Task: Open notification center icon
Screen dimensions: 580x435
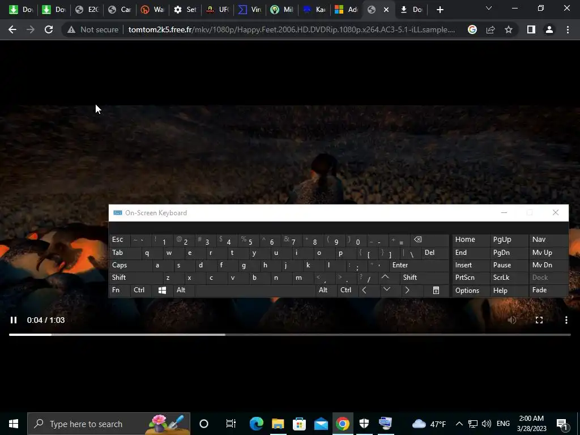Action: (x=562, y=424)
